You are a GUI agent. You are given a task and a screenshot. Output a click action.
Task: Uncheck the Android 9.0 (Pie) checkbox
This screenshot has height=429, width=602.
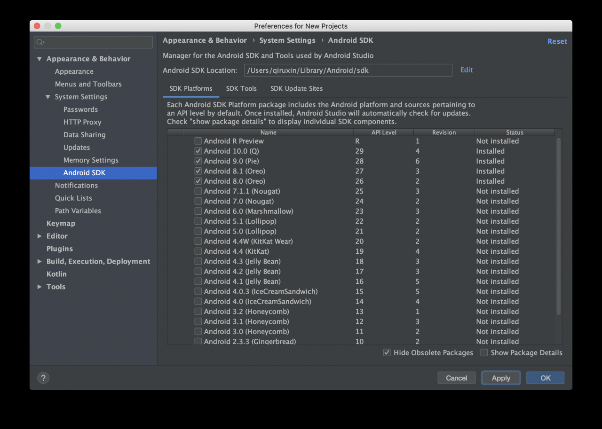pos(198,161)
